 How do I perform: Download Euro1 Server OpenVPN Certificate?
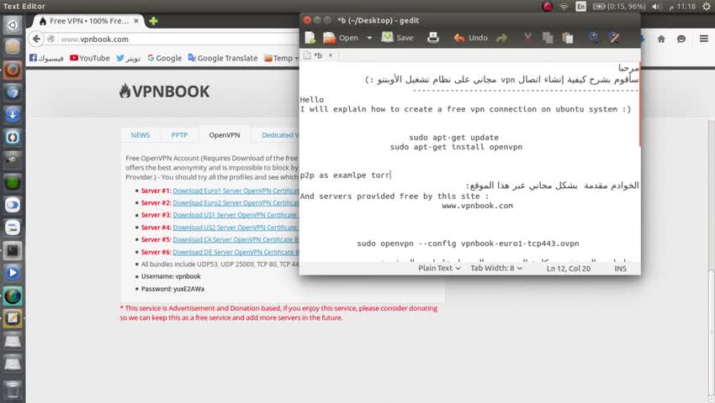236,191
